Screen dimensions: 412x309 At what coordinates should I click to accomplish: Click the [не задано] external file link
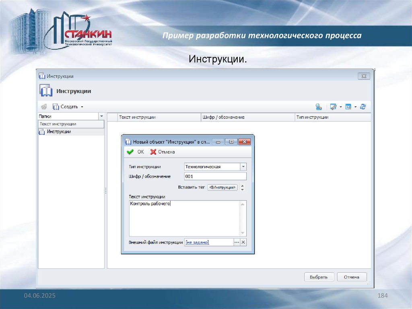[197, 242]
